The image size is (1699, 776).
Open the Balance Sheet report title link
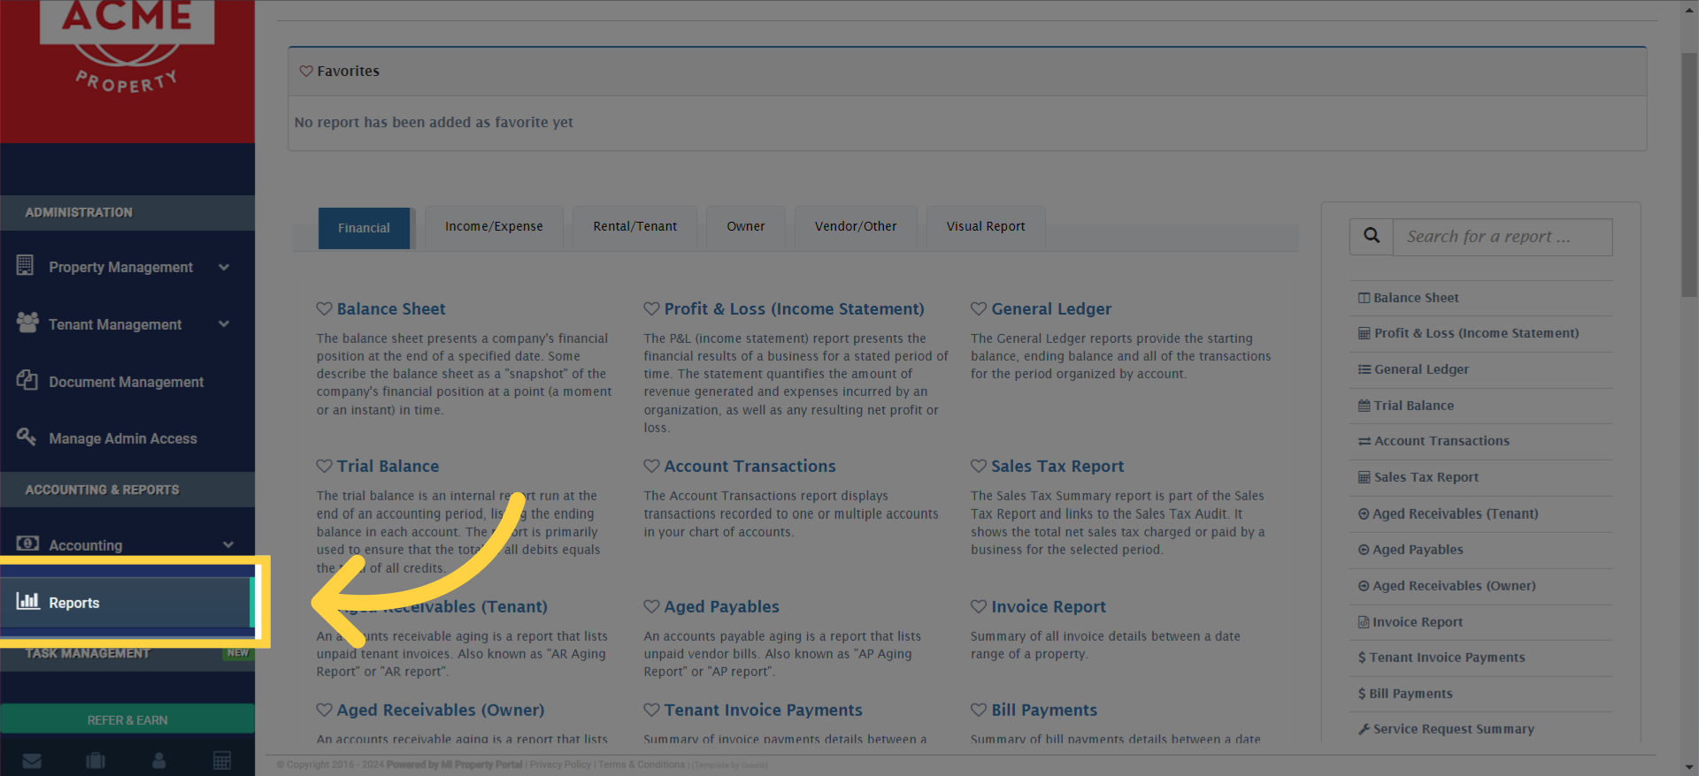[x=391, y=308]
